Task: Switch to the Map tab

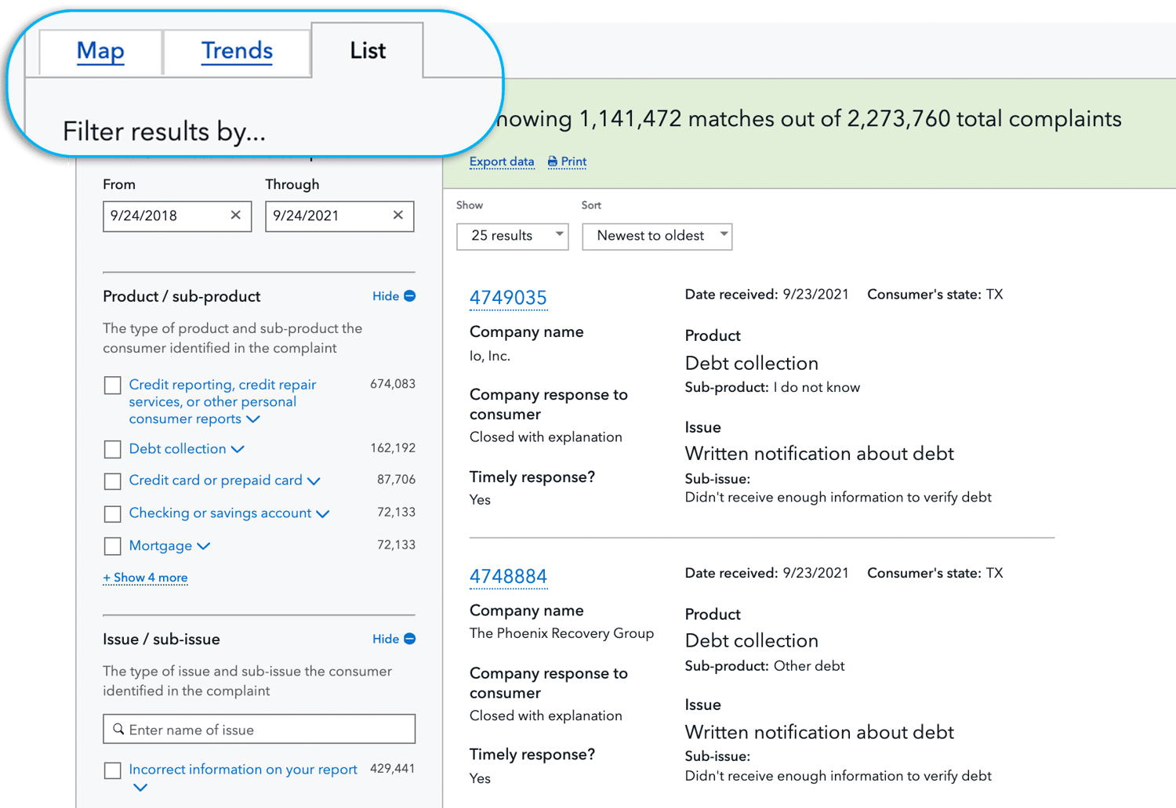Action: [100, 51]
